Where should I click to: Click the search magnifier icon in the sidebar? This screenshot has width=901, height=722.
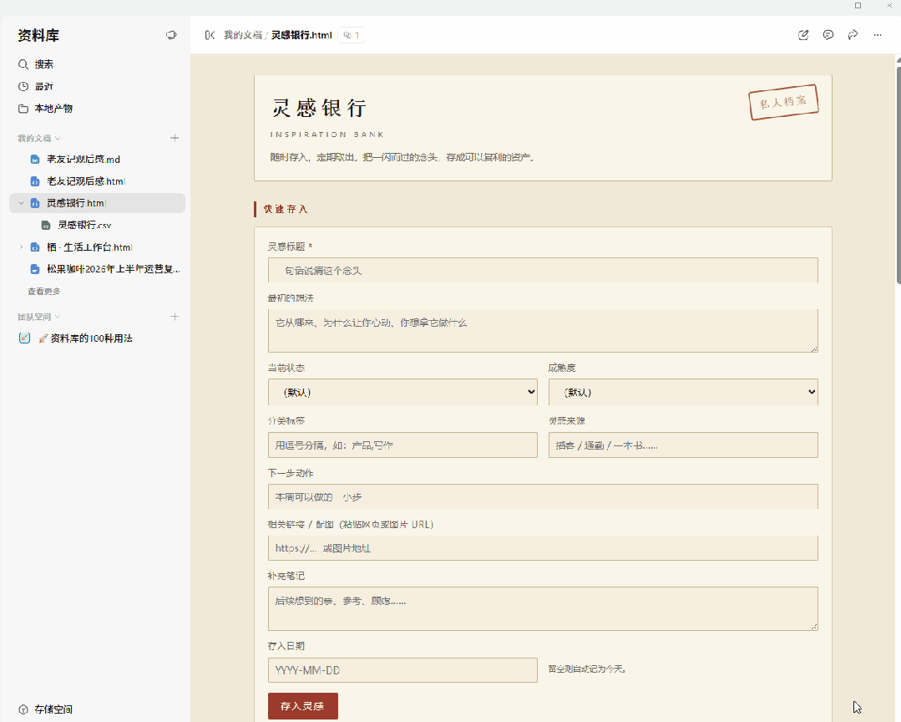click(23, 64)
